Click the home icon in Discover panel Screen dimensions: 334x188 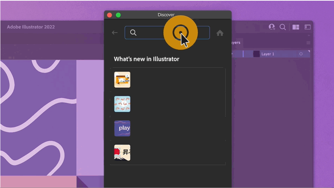click(x=220, y=33)
